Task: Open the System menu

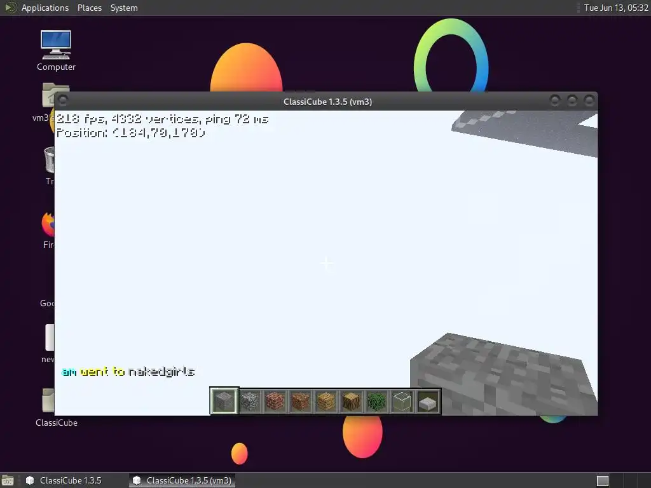Action: coord(124,8)
